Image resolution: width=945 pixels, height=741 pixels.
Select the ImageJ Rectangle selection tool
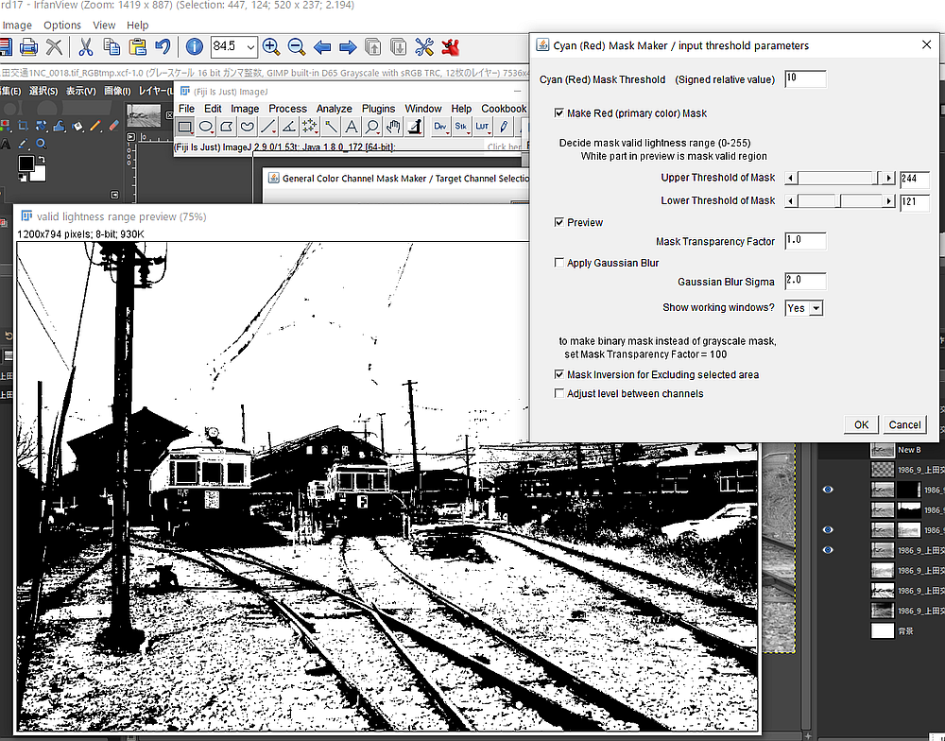pyautogui.click(x=185, y=127)
